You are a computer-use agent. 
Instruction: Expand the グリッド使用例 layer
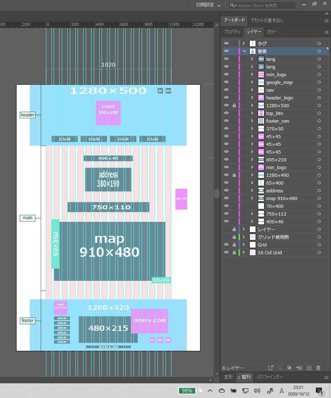(x=243, y=237)
